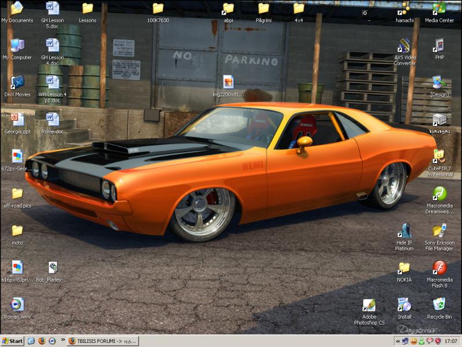Screen dimensions: 462x347
Task: Select the abpi folder shortcut
Action: (x=228, y=12)
